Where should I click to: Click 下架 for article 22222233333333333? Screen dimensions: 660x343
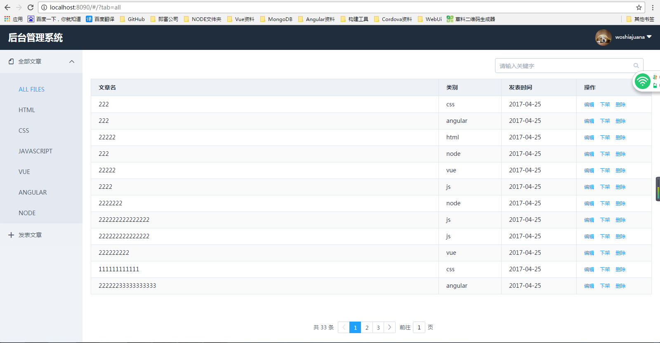click(x=605, y=286)
